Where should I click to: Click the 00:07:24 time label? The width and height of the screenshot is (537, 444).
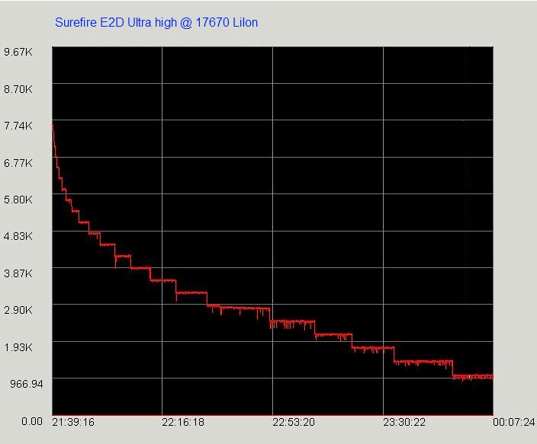514,422
